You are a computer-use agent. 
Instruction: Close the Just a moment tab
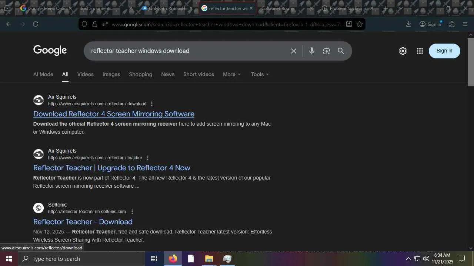pyautogui.click(x=130, y=8)
